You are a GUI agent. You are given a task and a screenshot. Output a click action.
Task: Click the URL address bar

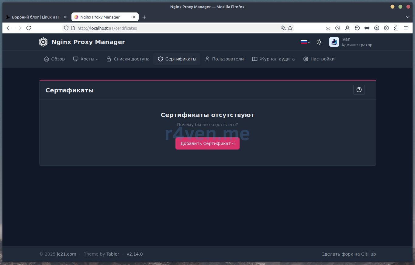[x=176, y=28]
